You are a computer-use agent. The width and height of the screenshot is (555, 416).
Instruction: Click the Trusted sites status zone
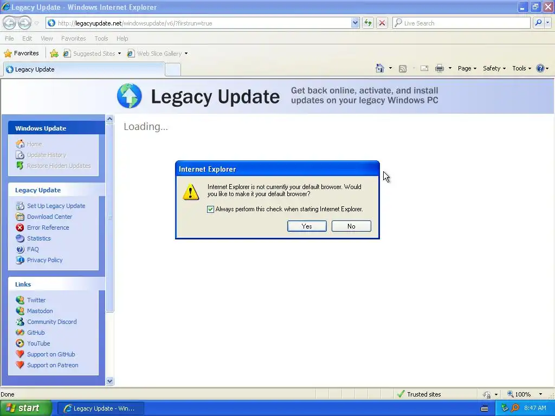(x=419, y=394)
